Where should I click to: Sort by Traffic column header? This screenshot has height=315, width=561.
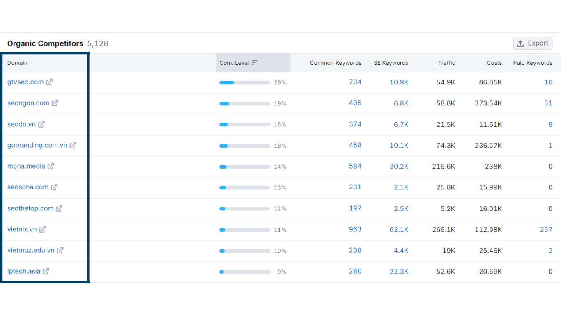446,63
